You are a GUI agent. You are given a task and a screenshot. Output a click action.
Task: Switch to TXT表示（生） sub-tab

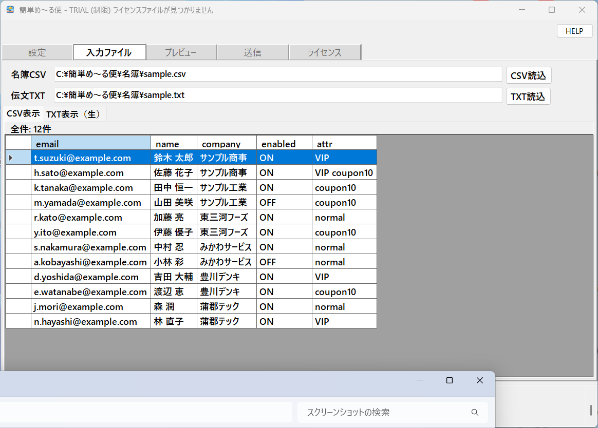(x=75, y=114)
